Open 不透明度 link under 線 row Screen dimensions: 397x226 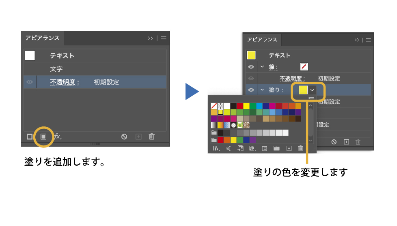(292, 79)
